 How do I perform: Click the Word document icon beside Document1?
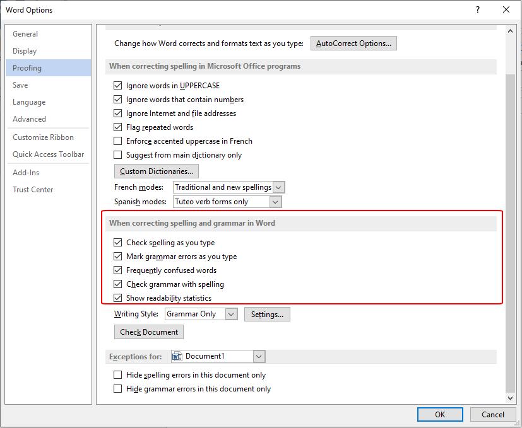coord(177,356)
